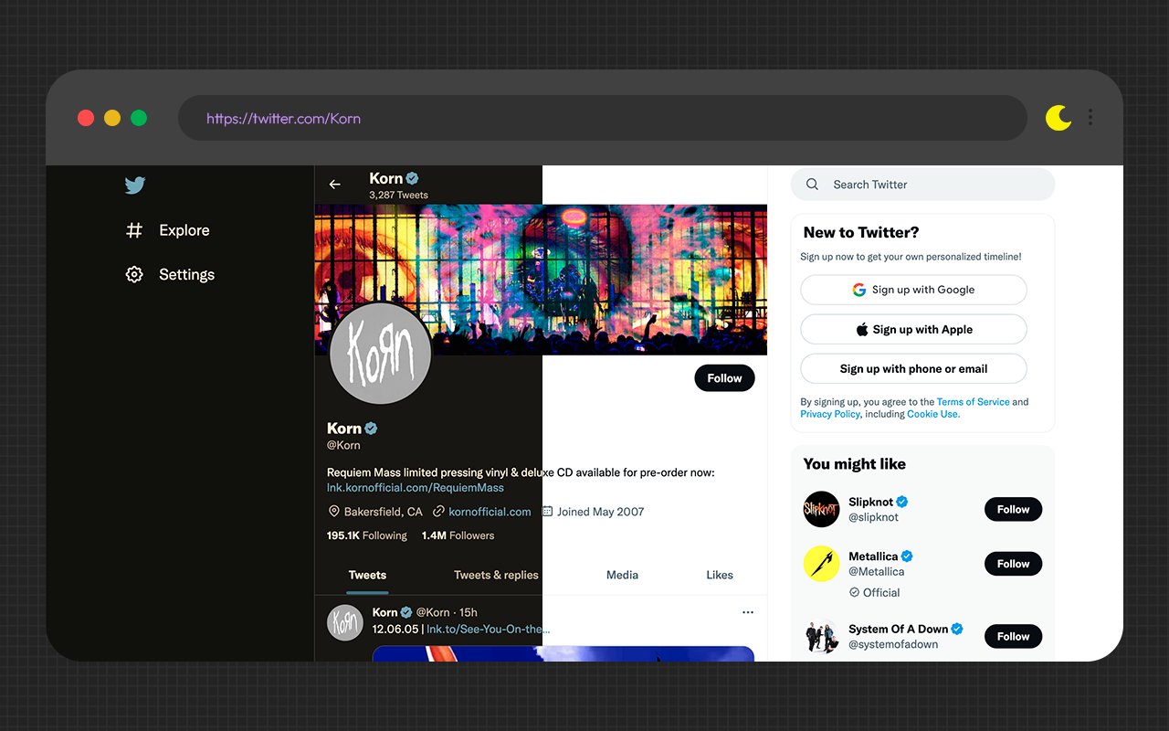Click the yellow window minimize dot
This screenshot has width=1169, height=731.
tap(112, 118)
